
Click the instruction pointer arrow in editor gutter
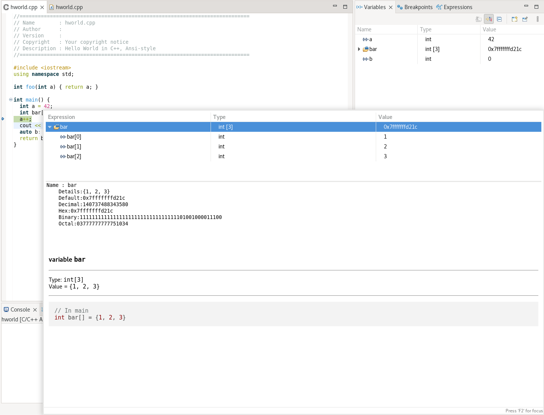(x=2, y=119)
